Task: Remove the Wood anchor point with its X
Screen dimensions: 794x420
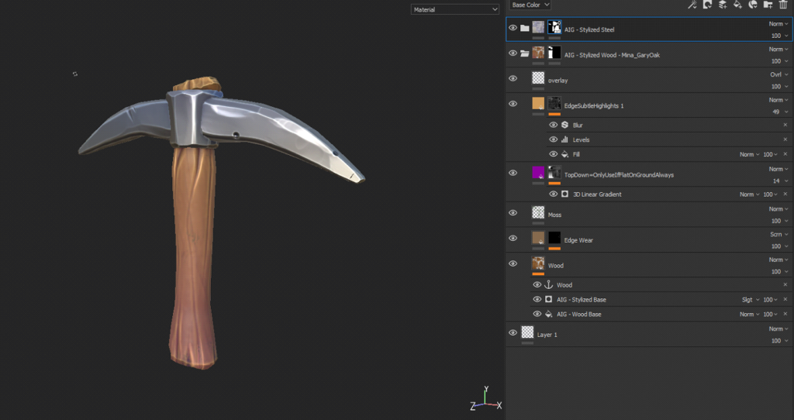Action: [785, 285]
